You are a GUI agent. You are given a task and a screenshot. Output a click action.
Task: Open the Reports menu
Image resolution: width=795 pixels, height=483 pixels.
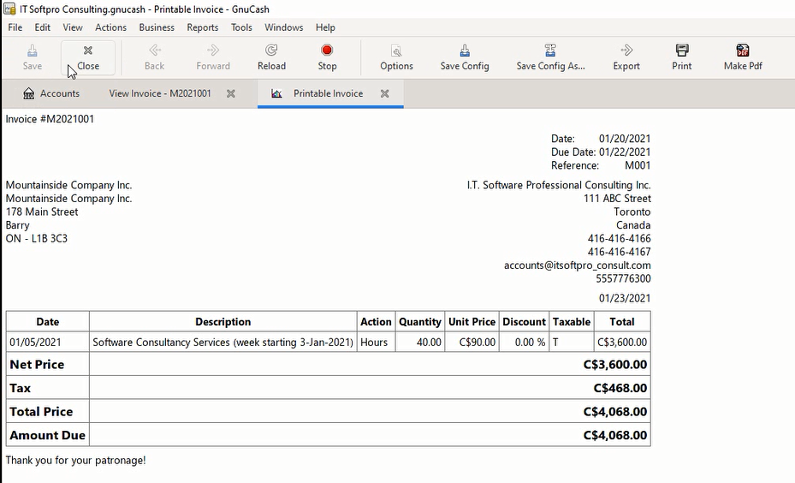[x=203, y=27]
